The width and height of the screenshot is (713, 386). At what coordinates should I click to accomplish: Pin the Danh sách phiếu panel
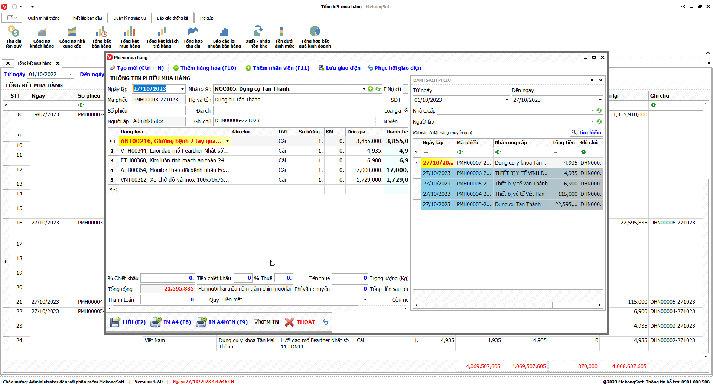(592, 80)
